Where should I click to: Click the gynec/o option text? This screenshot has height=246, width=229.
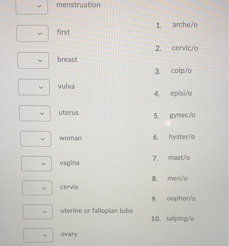(182, 116)
